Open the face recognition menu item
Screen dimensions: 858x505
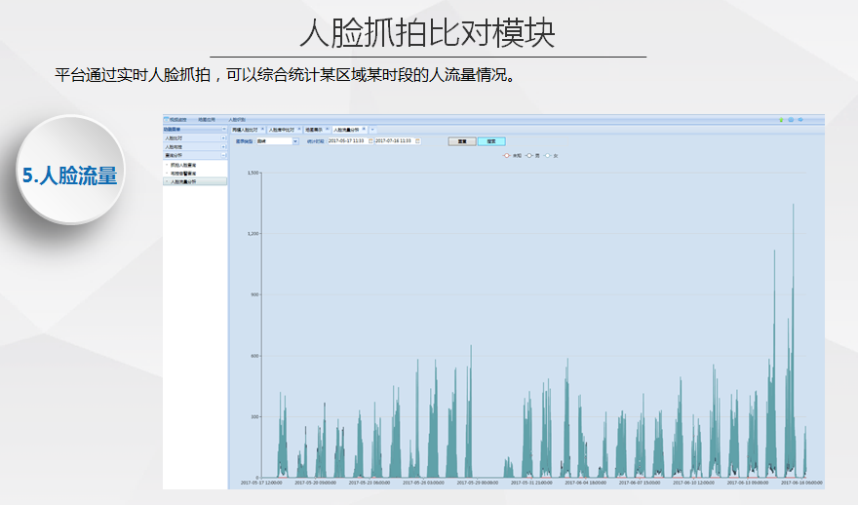click(237, 119)
